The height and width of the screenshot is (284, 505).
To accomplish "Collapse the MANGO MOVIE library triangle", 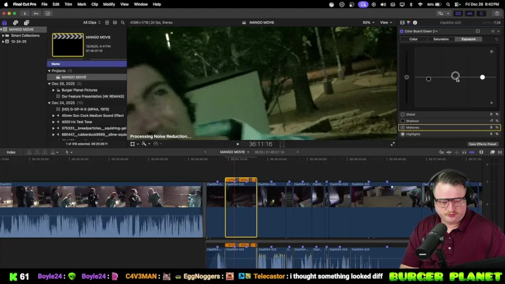I will tap(2, 30).
